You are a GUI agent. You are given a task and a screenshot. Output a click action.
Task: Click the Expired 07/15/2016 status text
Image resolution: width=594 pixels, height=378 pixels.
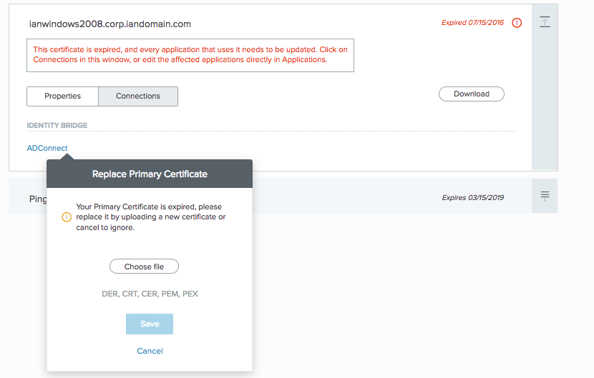click(472, 23)
